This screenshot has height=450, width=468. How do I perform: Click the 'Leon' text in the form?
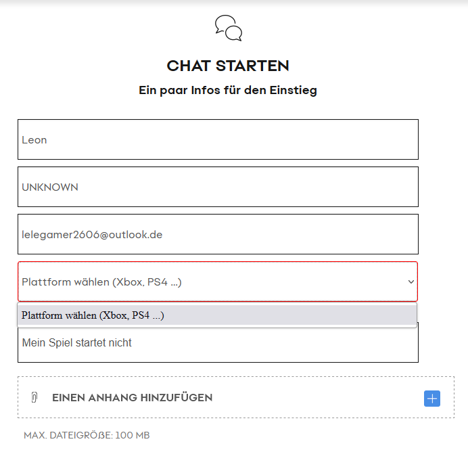tap(34, 140)
